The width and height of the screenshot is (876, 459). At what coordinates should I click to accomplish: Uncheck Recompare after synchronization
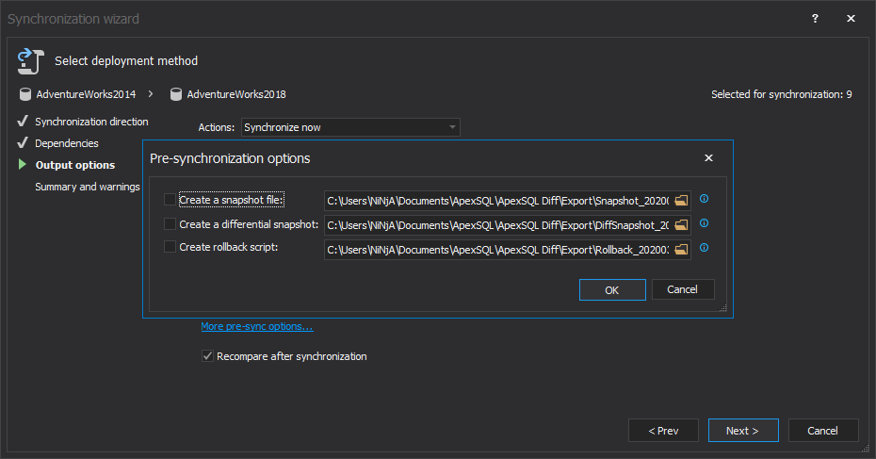click(207, 356)
